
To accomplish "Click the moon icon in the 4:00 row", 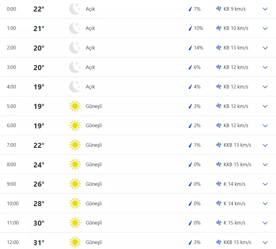I will [x=75, y=87].
